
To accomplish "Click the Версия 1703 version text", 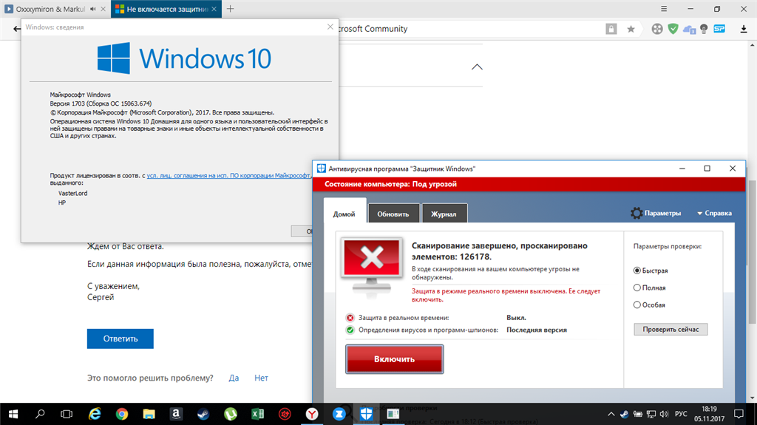I will pyautogui.click(x=101, y=103).
